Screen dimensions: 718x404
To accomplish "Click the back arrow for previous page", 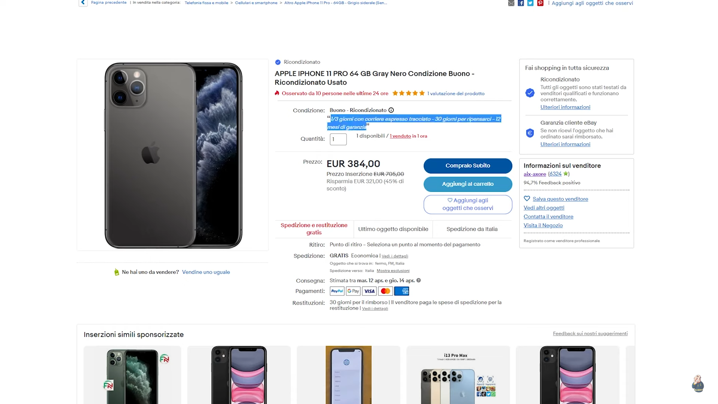I will click(x=83, y=3).
